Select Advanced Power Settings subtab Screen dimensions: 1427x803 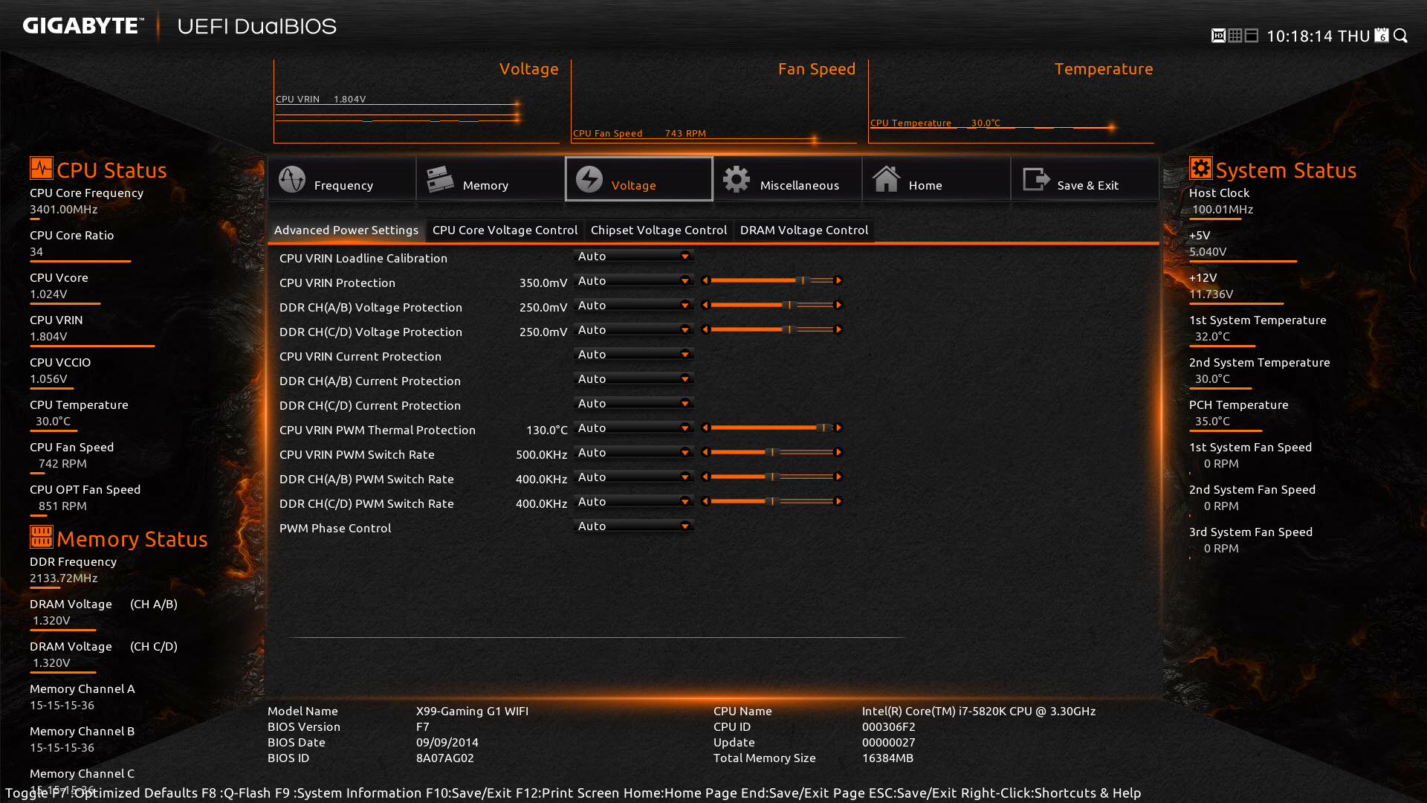click(346, 230)
